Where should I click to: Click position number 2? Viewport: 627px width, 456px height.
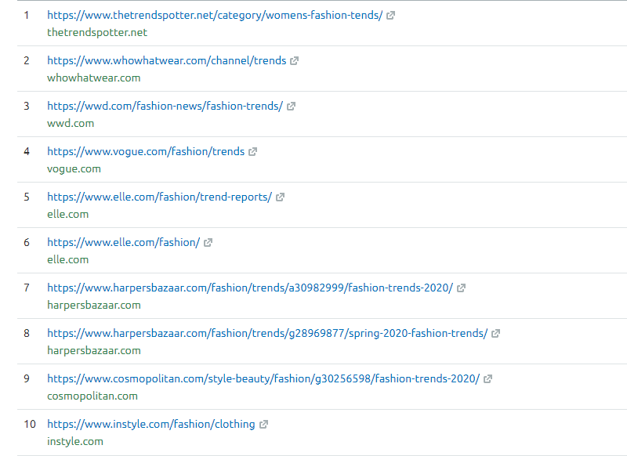click(x=27, y=61)
